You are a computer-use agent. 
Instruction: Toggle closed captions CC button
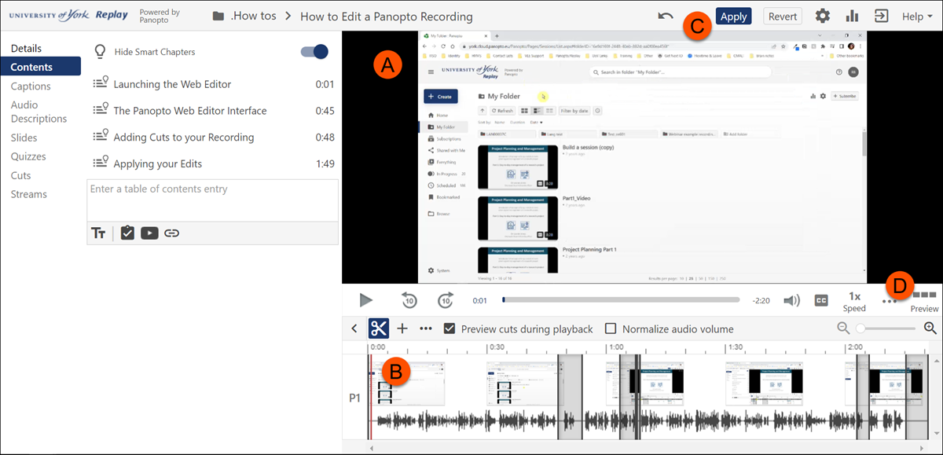(x=822, y=300)
